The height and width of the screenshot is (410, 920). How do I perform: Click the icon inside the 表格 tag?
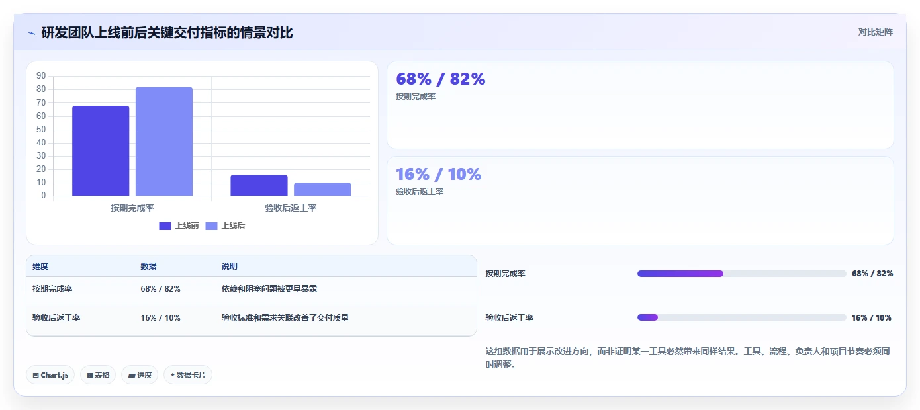pos(90,376)
